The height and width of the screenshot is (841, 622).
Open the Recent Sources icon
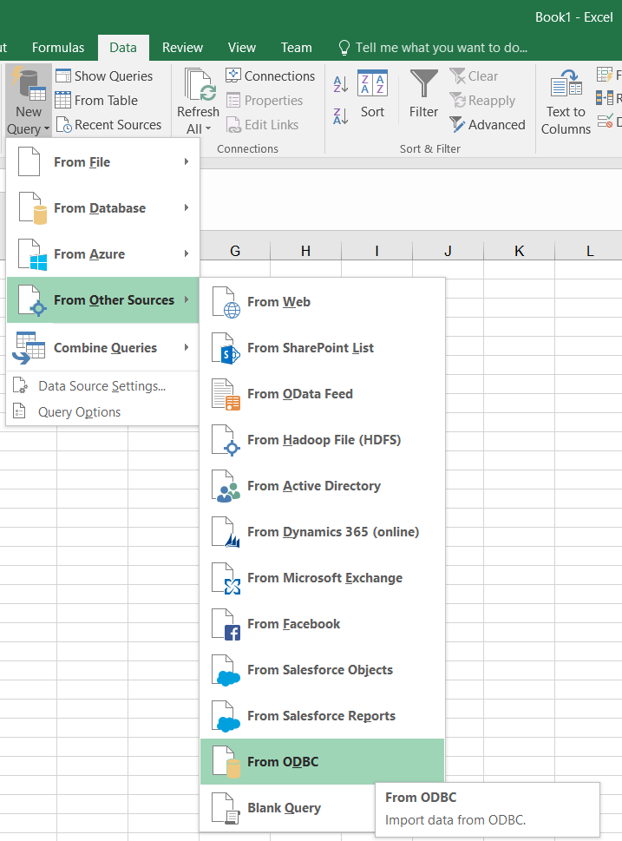point(64,125)
